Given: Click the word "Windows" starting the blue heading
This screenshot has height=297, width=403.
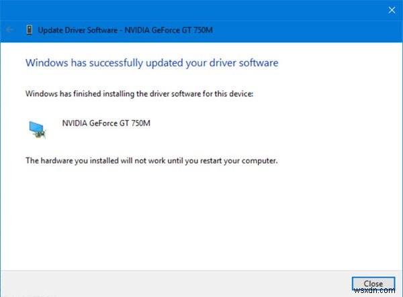Looking at the screenshot, I should pyautogui.click(x=44, y=63).
